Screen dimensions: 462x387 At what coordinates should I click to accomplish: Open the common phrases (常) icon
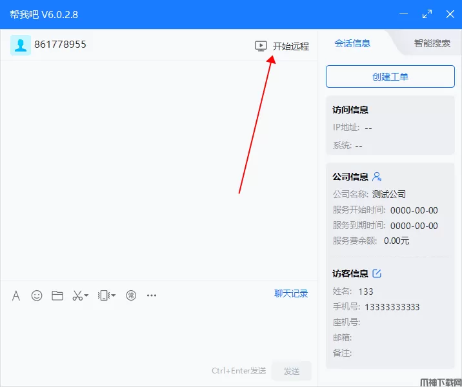point(131,295)
